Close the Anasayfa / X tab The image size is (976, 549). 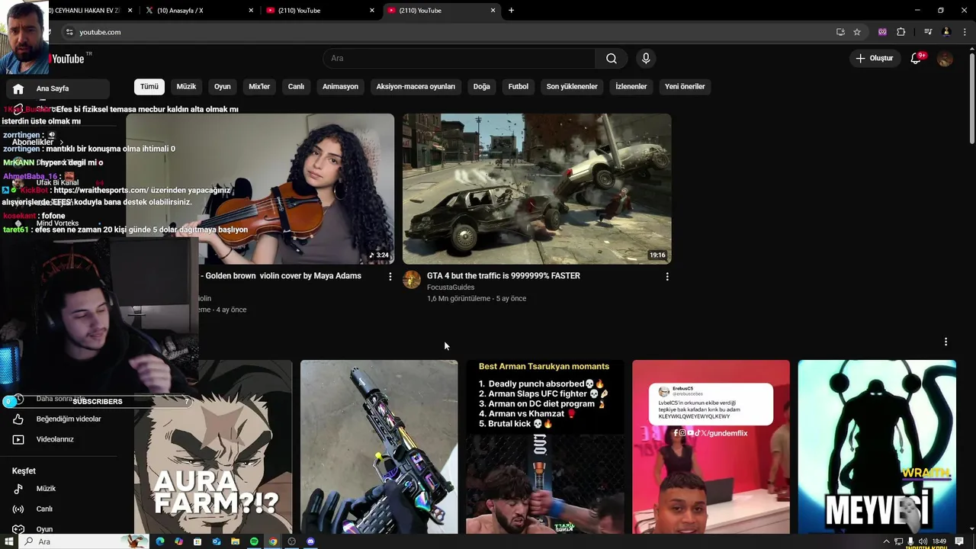(x=252, y=11)
